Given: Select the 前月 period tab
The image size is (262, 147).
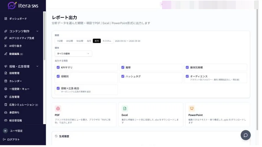Looking at the screenshot, I should pos(97,41).
